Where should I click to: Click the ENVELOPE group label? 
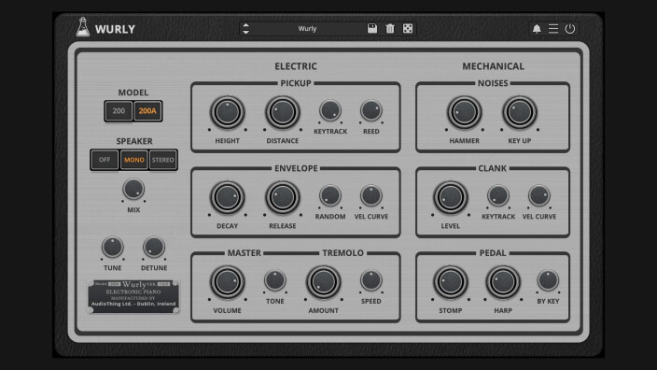click(x=296, y=168)
